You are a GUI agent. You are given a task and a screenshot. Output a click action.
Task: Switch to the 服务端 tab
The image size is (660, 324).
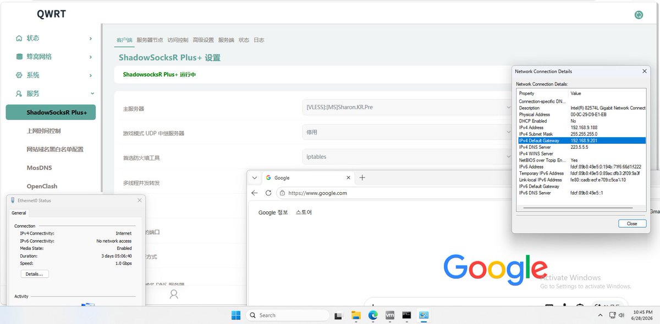pyautogui.click(x=226, y=40)
